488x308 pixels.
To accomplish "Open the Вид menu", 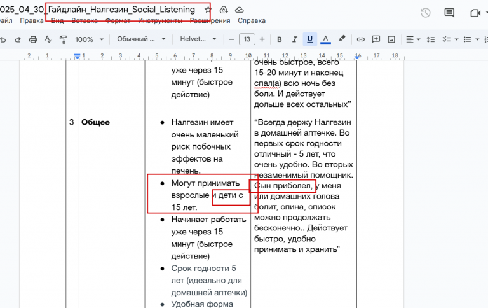I will click(57, 20).
